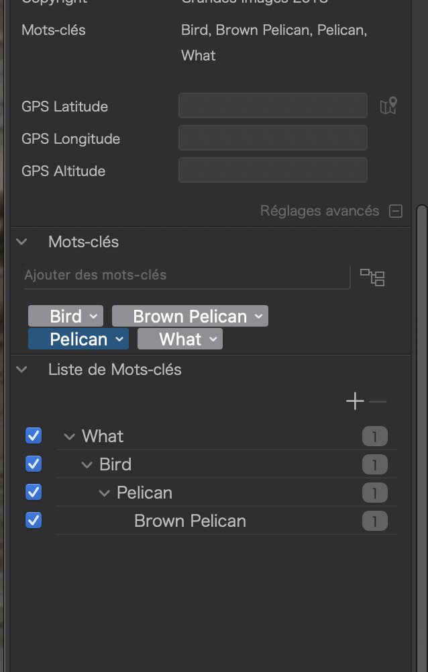Uncheck the What keyword checkbox
The width and height of the screenshot is (428, 672).
pyautogui.click(x=34, y=435)
